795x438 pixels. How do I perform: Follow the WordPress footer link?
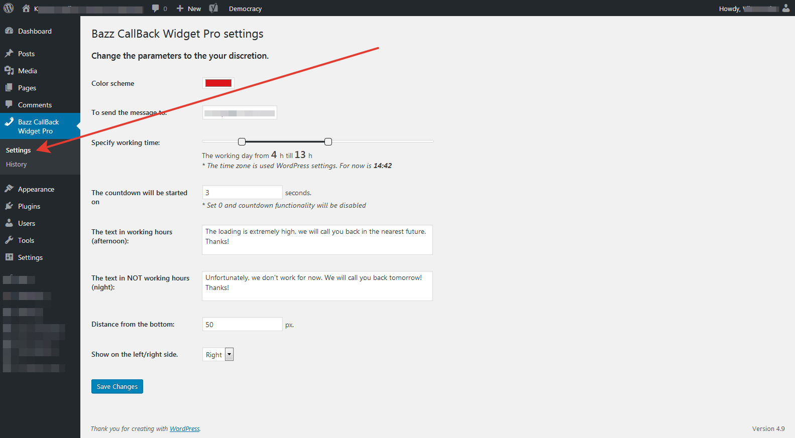point(184,428)
